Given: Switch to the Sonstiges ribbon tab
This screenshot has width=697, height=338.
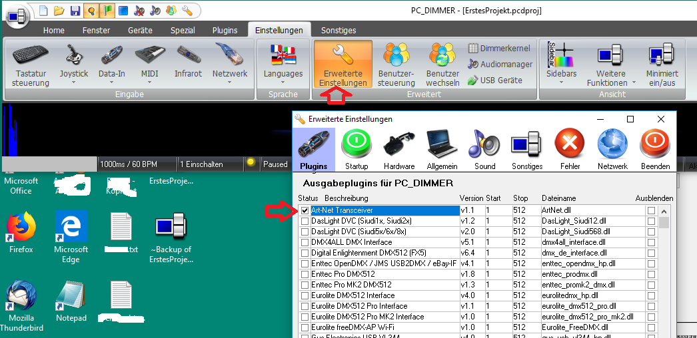Looking at the screenshot, I should (339, 30).
